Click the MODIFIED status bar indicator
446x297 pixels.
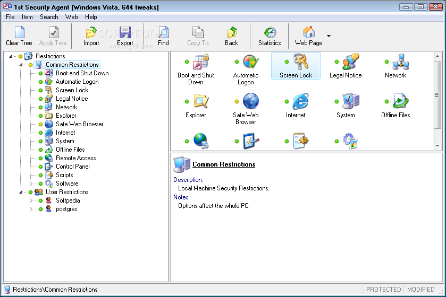click(420, 290)
